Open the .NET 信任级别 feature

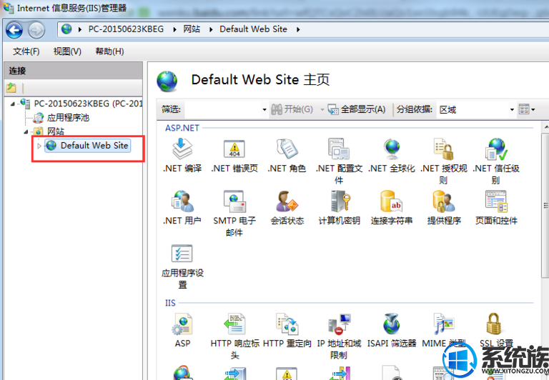pyautogui.click(x=496, y=161)
